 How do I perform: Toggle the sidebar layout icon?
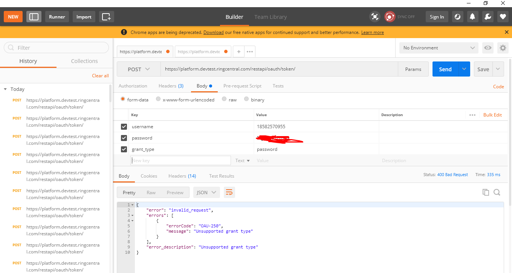(x=34, y=17)
